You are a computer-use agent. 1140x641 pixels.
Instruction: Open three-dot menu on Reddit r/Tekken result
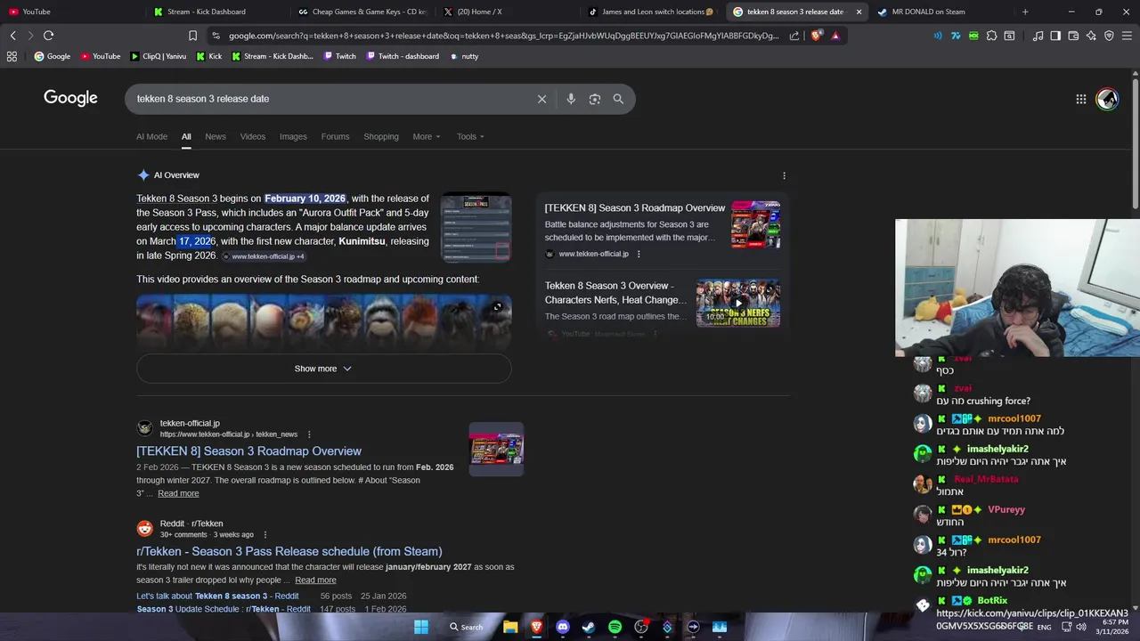[265, 534]
